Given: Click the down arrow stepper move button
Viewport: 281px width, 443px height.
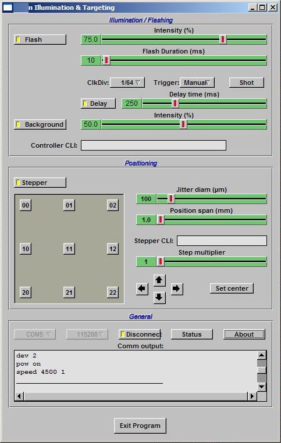Looking at the screenshot, I should [x=159, y=297].
